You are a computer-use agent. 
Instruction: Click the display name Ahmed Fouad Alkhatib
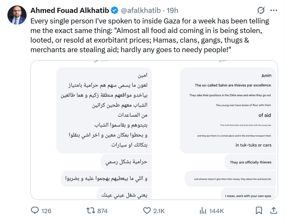[70, 11]
